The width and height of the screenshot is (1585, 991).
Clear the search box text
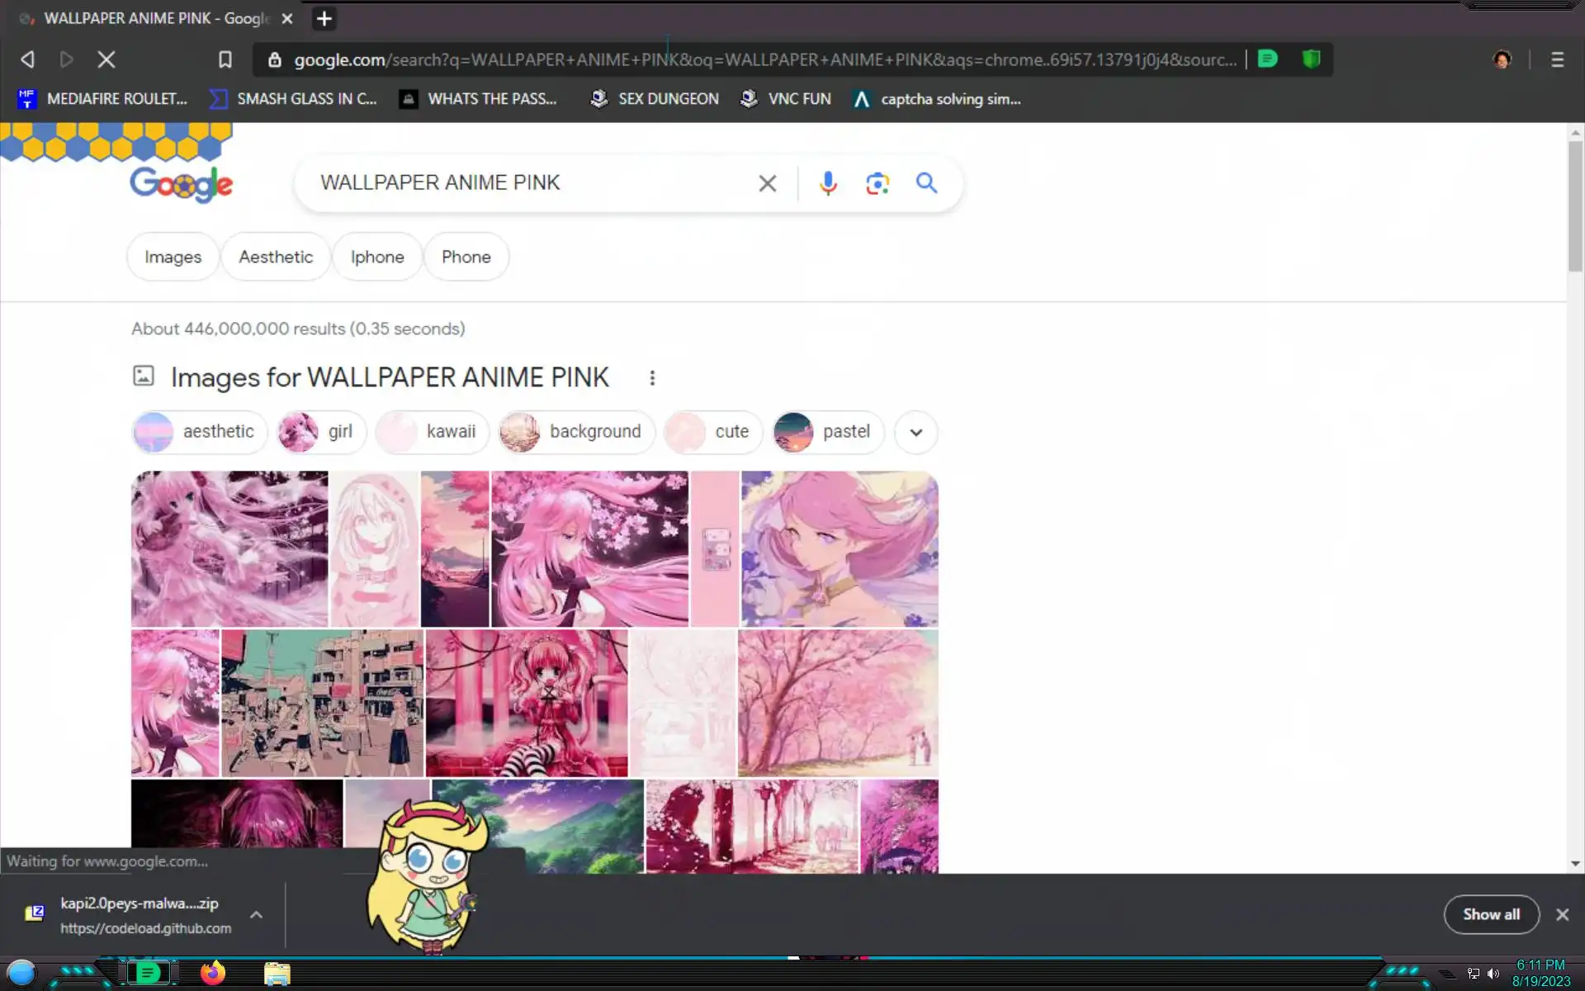[x=767, y=183]
